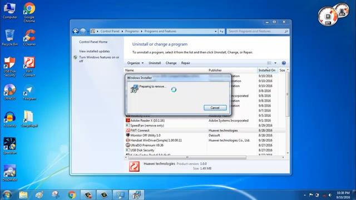The height and width of the screenshot is (200, 356).
Task: Select Handset WinDriver(Simple) 1.00.00.11 row
Action: pos(205,141)
